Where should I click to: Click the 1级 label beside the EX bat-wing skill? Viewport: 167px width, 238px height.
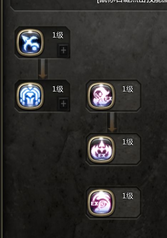point(128,142)
